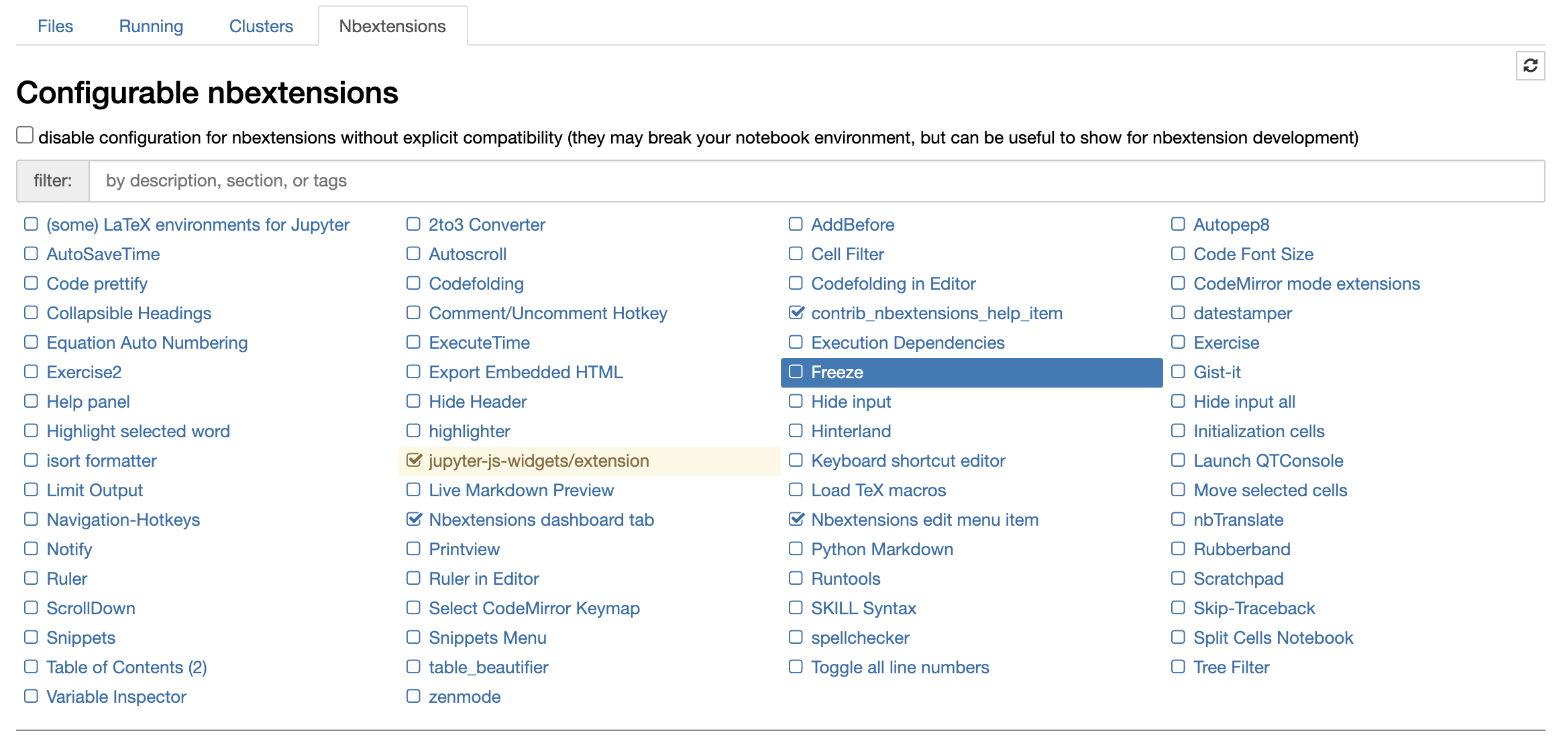
Task: Enable the Codefolding checkbox icon
Action: coord(413,283)
